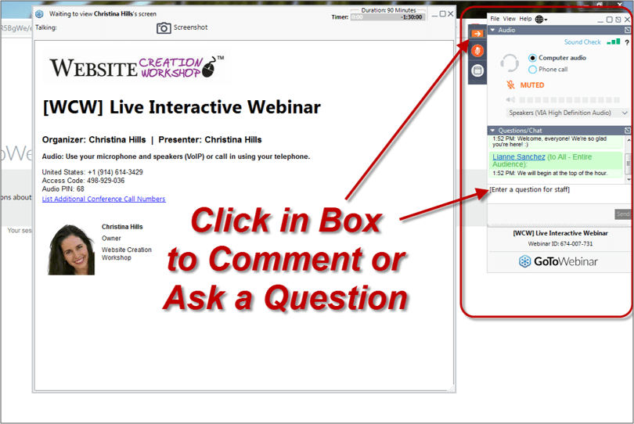634x424 pixels.
Task: Click the Screenshot label button
Action: tap(190, 27)
